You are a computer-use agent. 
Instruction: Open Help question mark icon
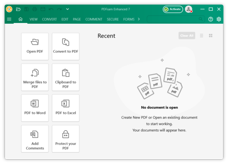pyautogui.click(x=211, y=19)
